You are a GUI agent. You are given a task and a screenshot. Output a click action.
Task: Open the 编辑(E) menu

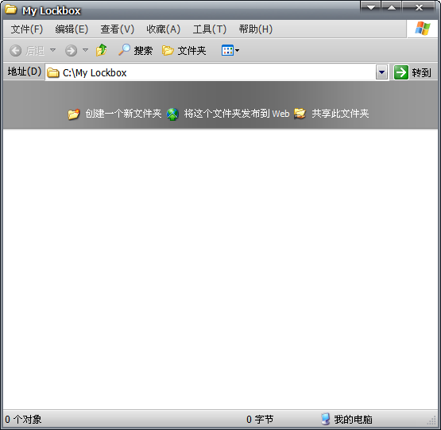pos(72,29)
